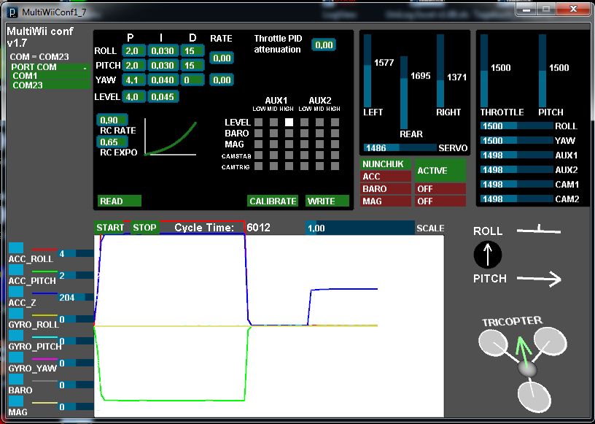
Task: Click the BARO sensor status indicator
Action: click(x=386, y=189)
